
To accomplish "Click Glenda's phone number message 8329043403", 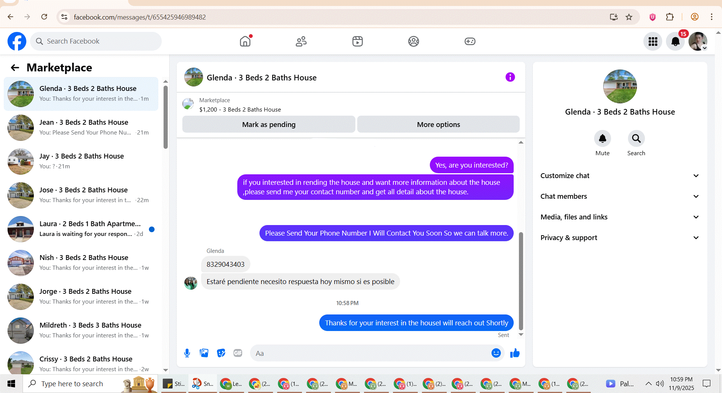I will [226, 265].
